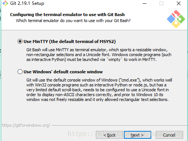Go to the previous page with Back
This screenshot has width=188, height=141.
pos(109,135)
